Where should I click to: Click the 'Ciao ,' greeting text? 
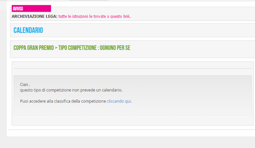tap(25, 85)
